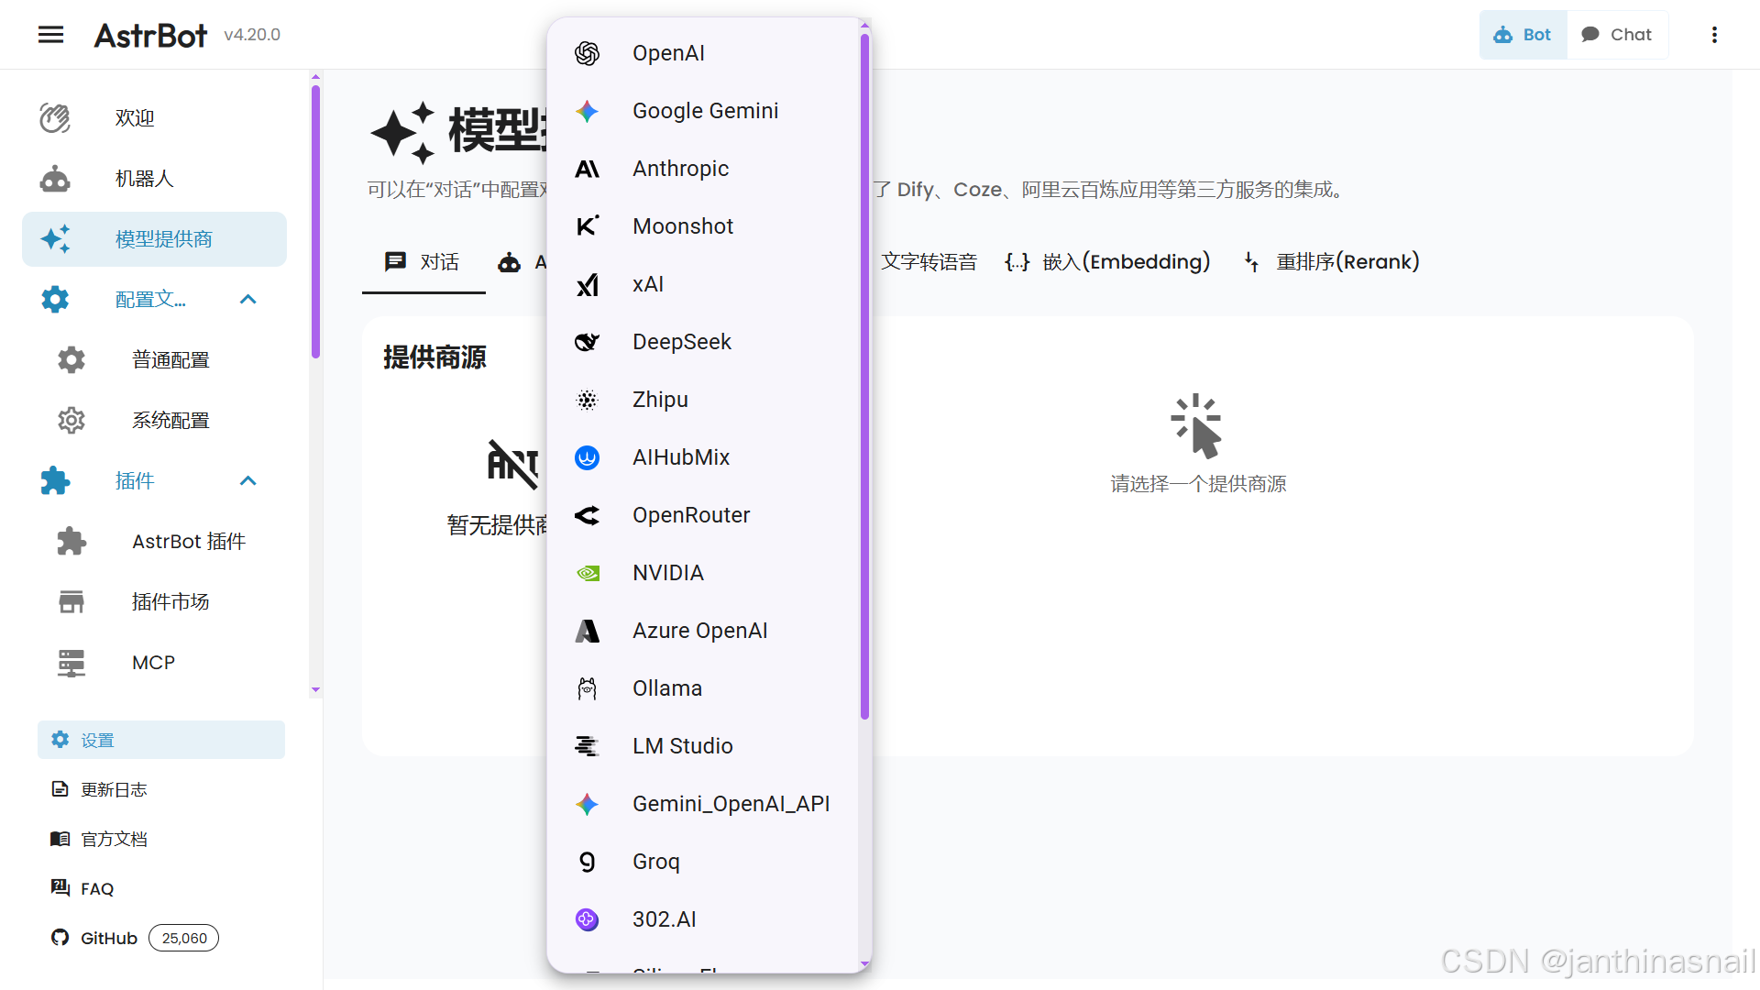The image size is (1760, 990).
Task: Click the NVIDIA green logo icon
Action: pos(588,573)
